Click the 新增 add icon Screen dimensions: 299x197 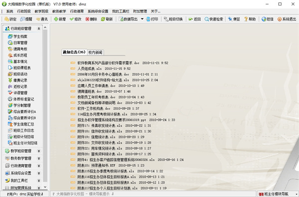point(56,19)
